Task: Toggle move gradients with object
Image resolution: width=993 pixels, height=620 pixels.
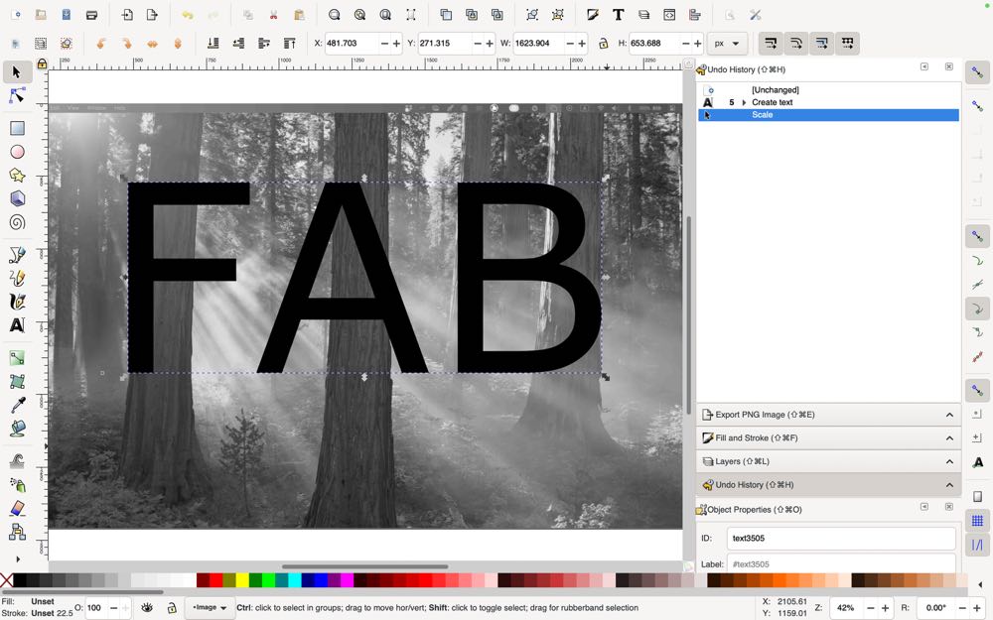Action: click(x=821, y=43)
